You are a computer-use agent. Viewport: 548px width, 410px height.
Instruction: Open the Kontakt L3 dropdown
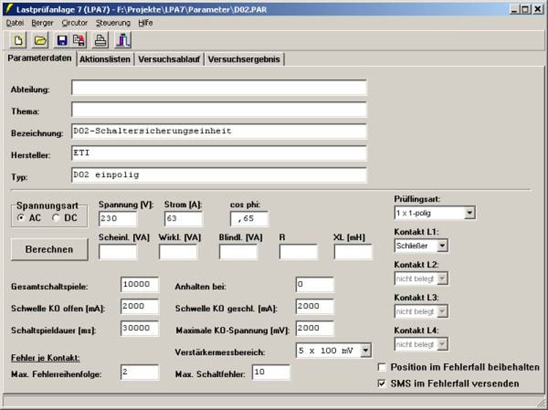pos(442,311)
